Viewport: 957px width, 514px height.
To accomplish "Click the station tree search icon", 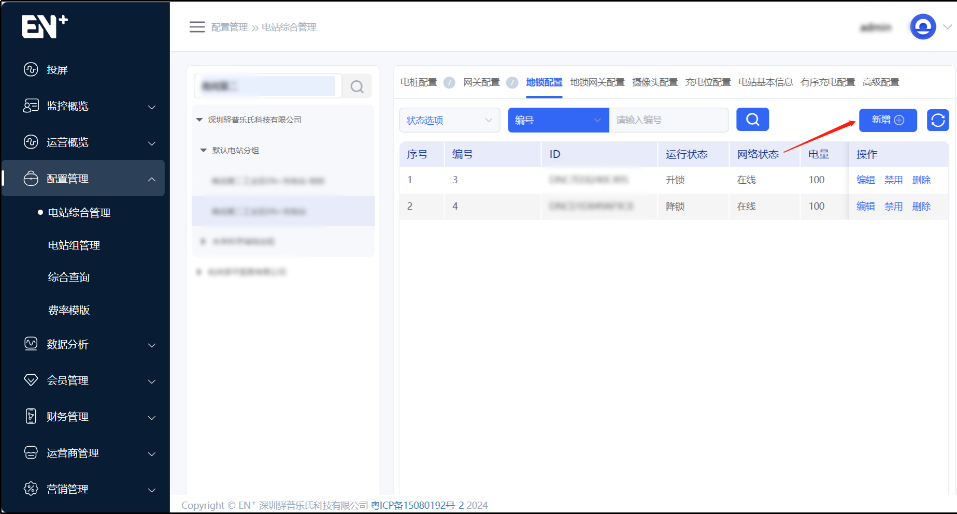I will [357, 86].
